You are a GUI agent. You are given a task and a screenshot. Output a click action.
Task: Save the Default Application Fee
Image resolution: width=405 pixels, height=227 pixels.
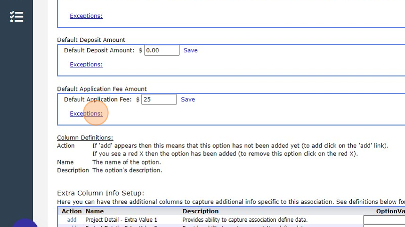click(x=188, y=99)
